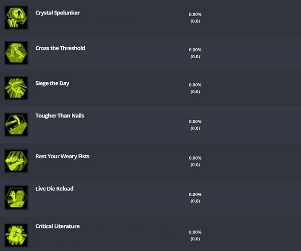Select the Siege the Day achievement icon
This screenshot has width=301, height=251.
pos(17,88)
